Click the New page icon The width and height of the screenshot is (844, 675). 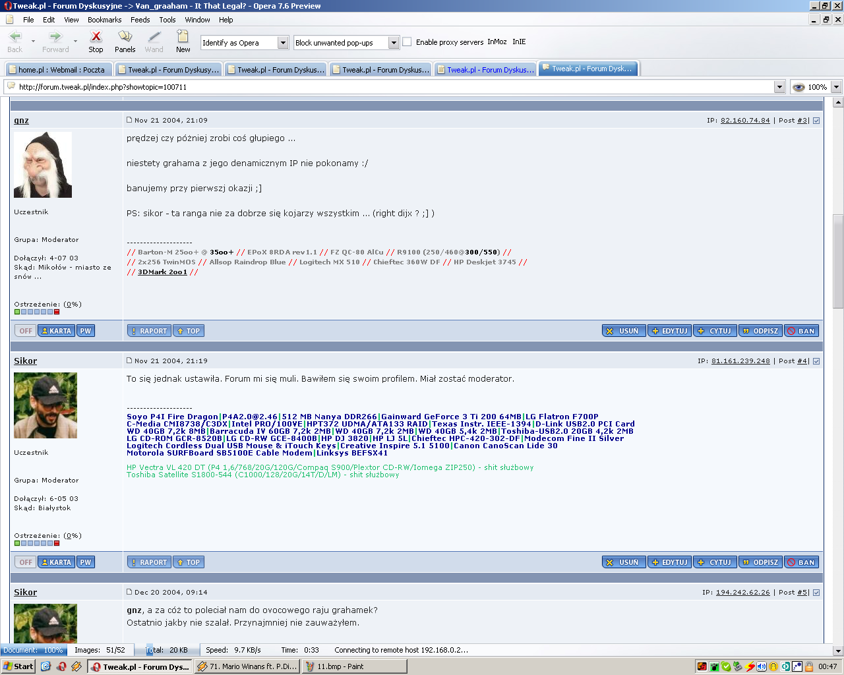click(x=183, y=37)
